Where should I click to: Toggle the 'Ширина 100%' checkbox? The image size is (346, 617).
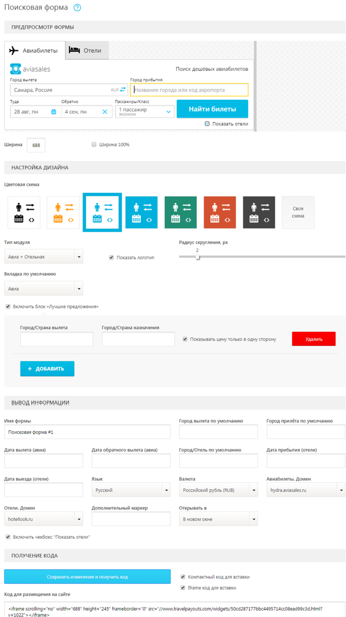click(x=94, y=144)
